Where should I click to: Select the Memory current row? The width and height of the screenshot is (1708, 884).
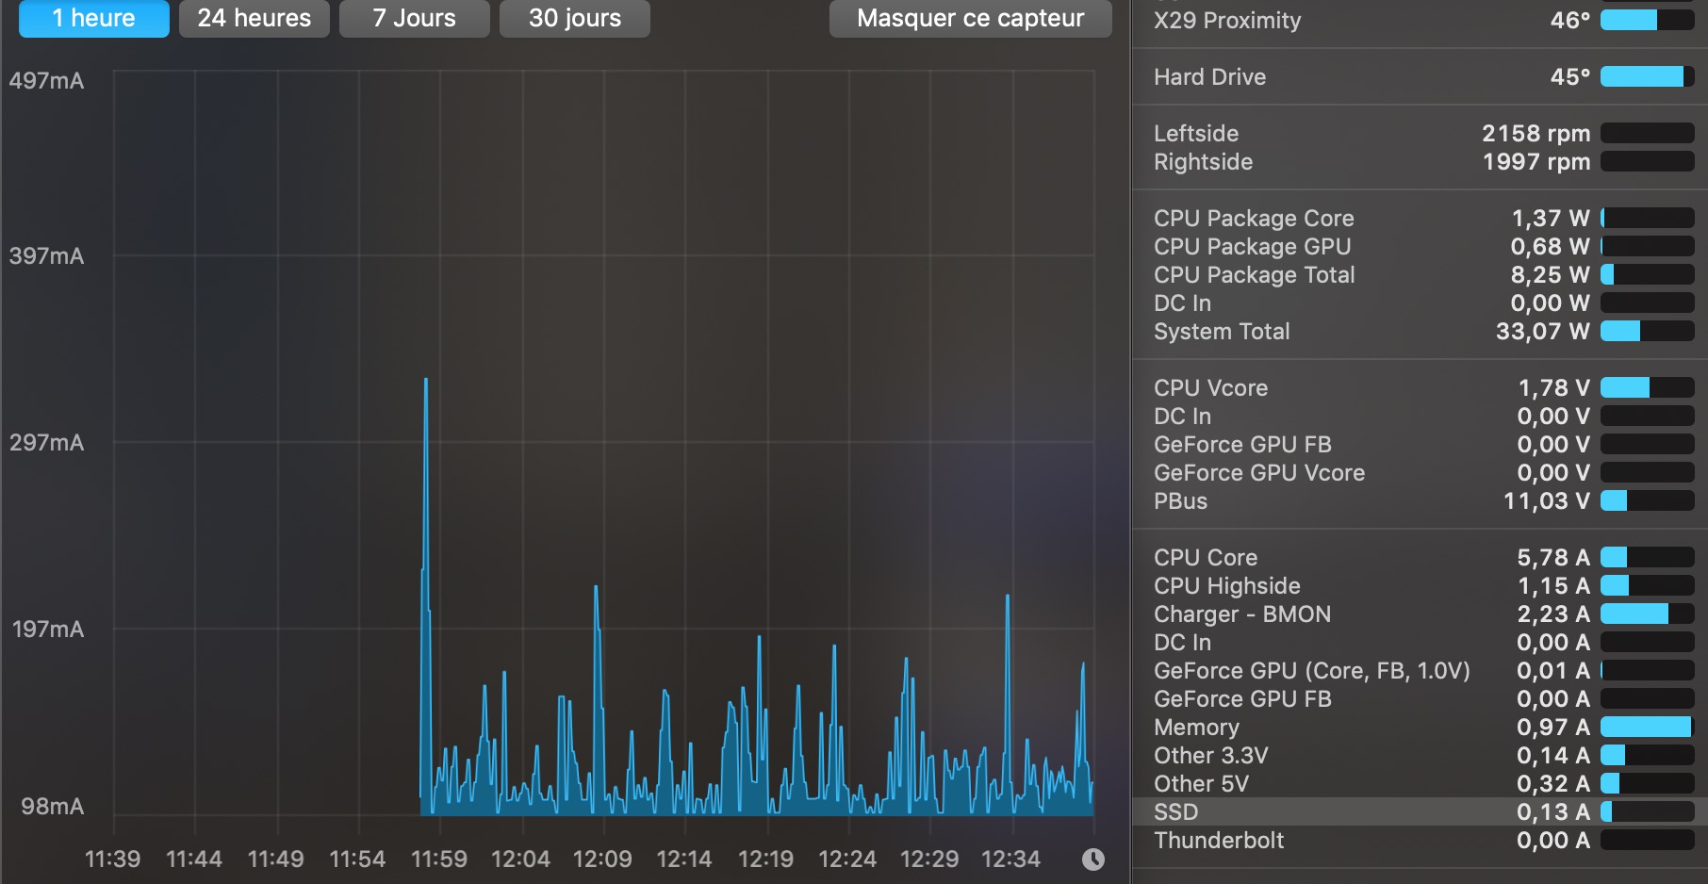tap(1420, 727)
